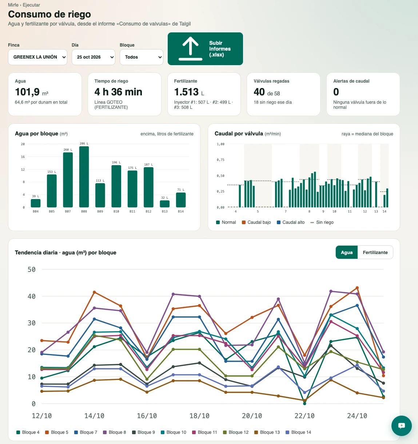418x444 pixels.
Task: Click the Caudal alto legend item
Action: pos(291,222)
